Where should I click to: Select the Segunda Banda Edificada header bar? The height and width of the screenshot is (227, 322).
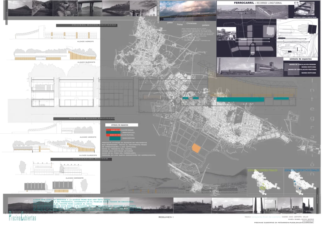click(84, 119)
